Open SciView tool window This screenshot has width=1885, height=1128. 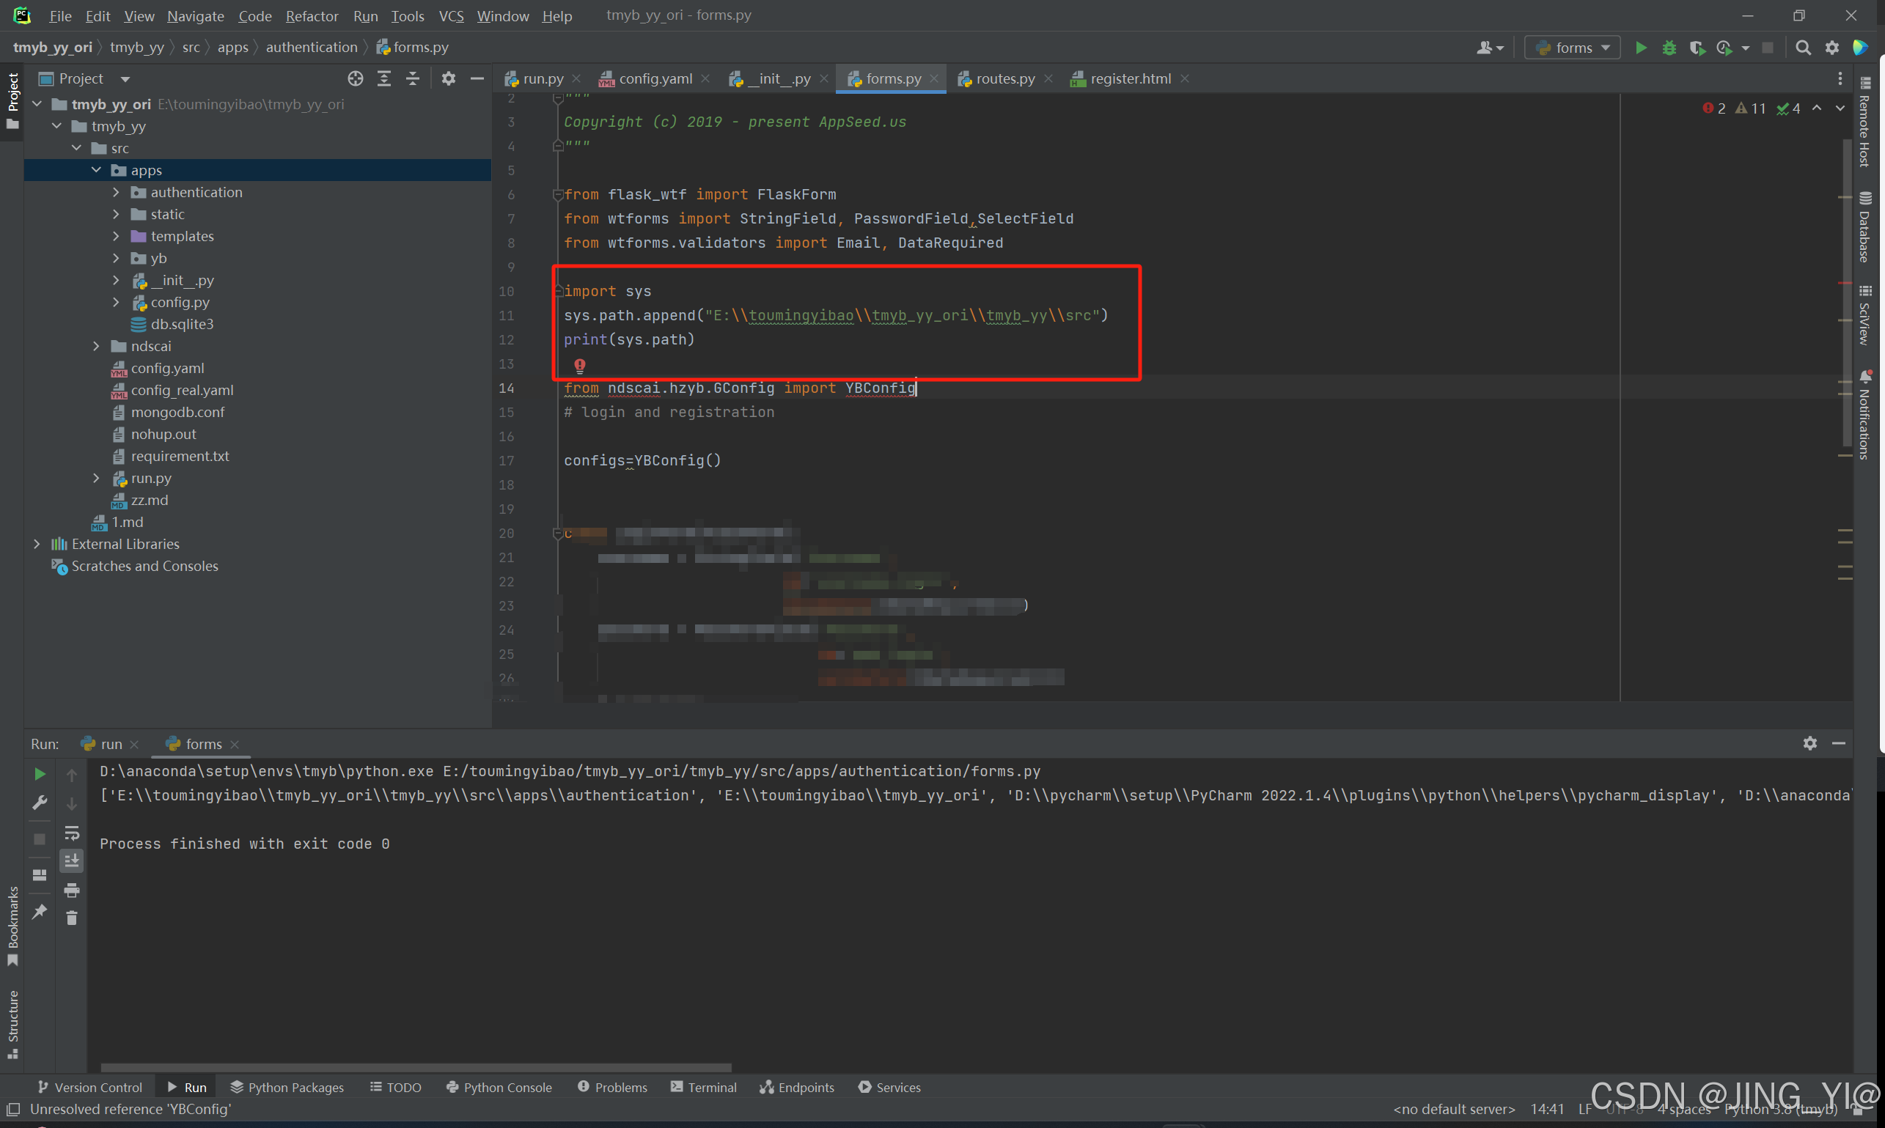click(1864, 314)
